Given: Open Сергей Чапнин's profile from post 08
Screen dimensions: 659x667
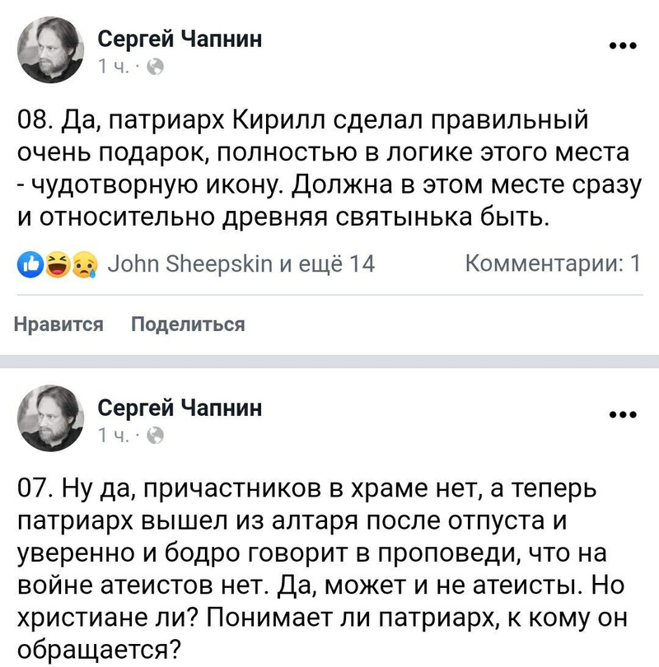Looking at the screenshot, I should [180, 39].
